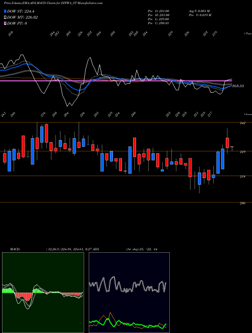Click the magenta DOW PT legend swatch
The height and width of the screenshot is (333, 252).
click(5, 23)
